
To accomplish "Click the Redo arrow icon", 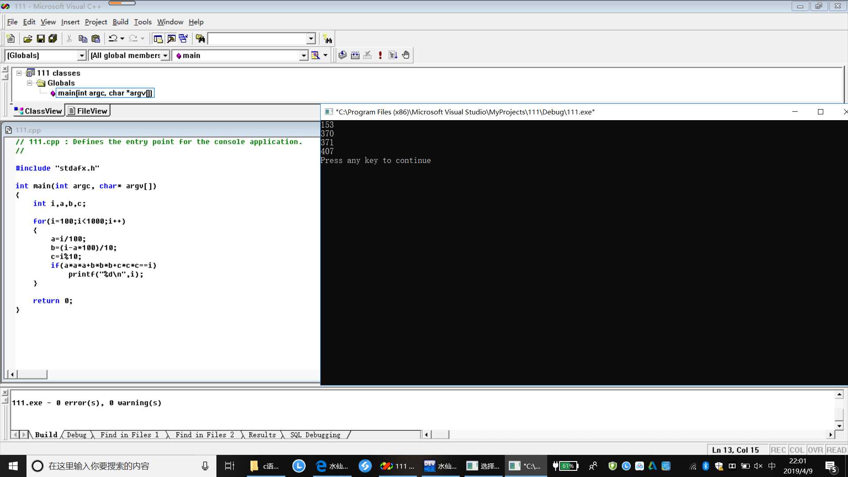I will [x=133, y=39].
